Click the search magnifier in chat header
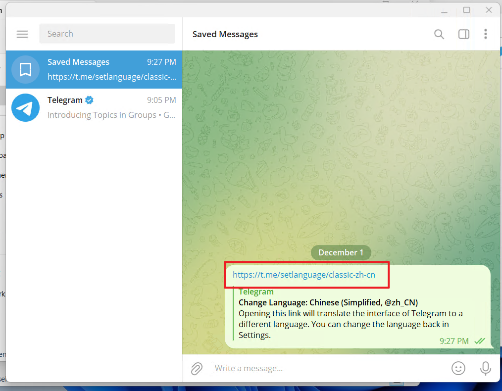The width and height of the screenshot is (502, 391). pyautogui.click(x=439, y=34)
